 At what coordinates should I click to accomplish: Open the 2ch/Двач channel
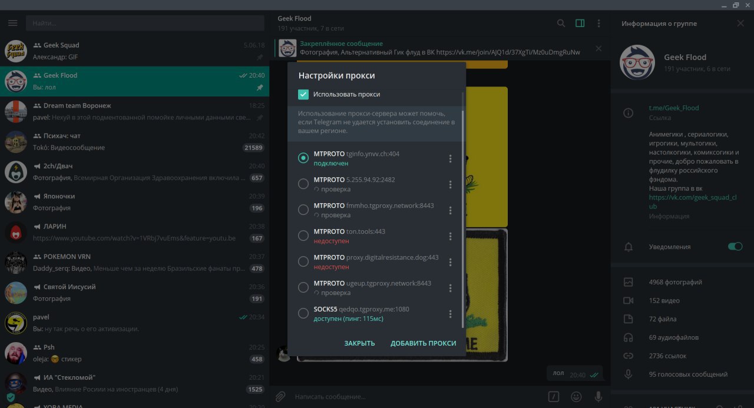134,172
